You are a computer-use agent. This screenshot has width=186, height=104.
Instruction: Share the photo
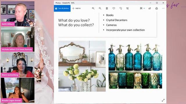[150, 8]
